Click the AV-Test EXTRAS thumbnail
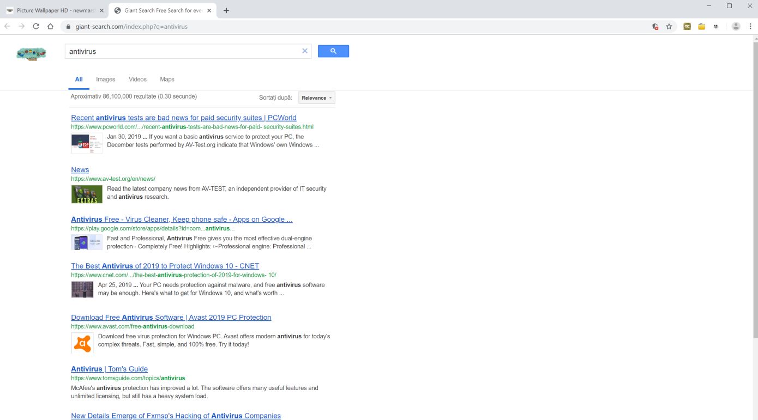This screenshot has width=758, height=420. (x=87, y=194)
